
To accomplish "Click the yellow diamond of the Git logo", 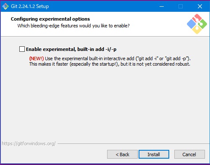I will click(x=197, y=29).
